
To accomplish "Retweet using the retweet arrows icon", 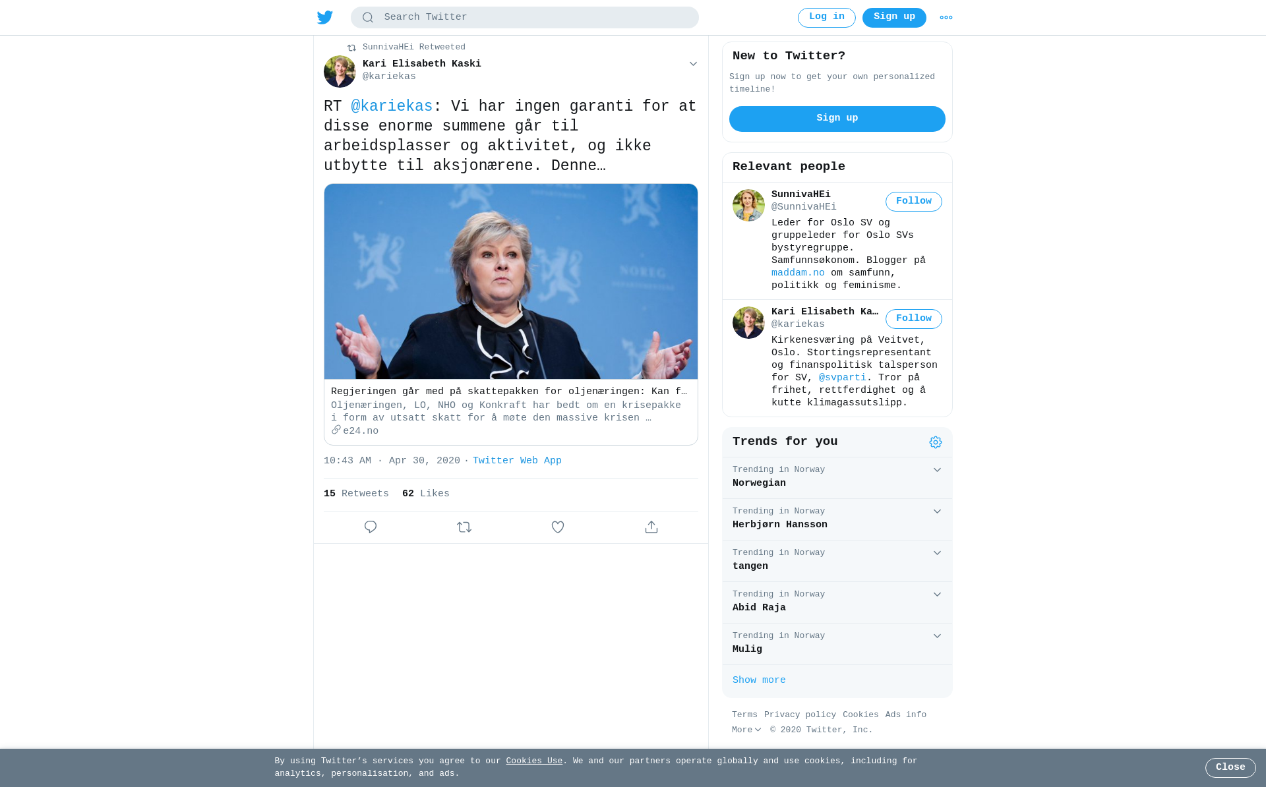I will pyautogui.click(x=464, y=527).
